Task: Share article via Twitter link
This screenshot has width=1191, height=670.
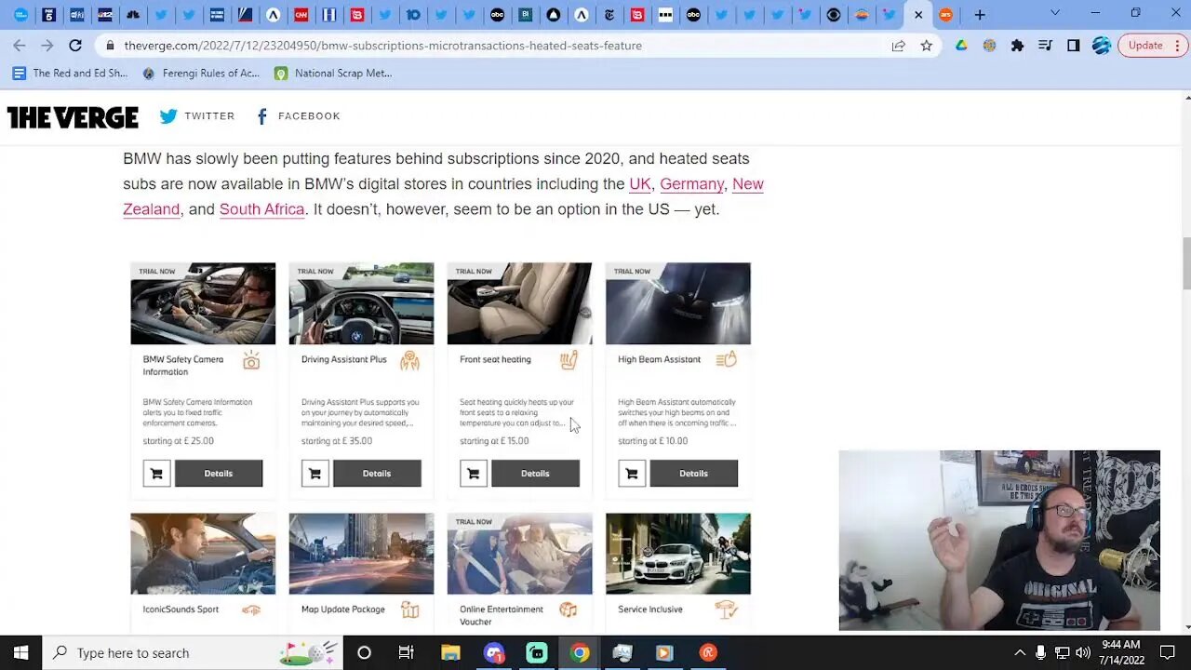Action: pyautogui.click(x=197, y=116)
